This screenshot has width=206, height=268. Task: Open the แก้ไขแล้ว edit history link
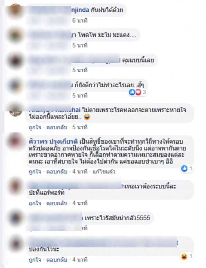point(104,171)
